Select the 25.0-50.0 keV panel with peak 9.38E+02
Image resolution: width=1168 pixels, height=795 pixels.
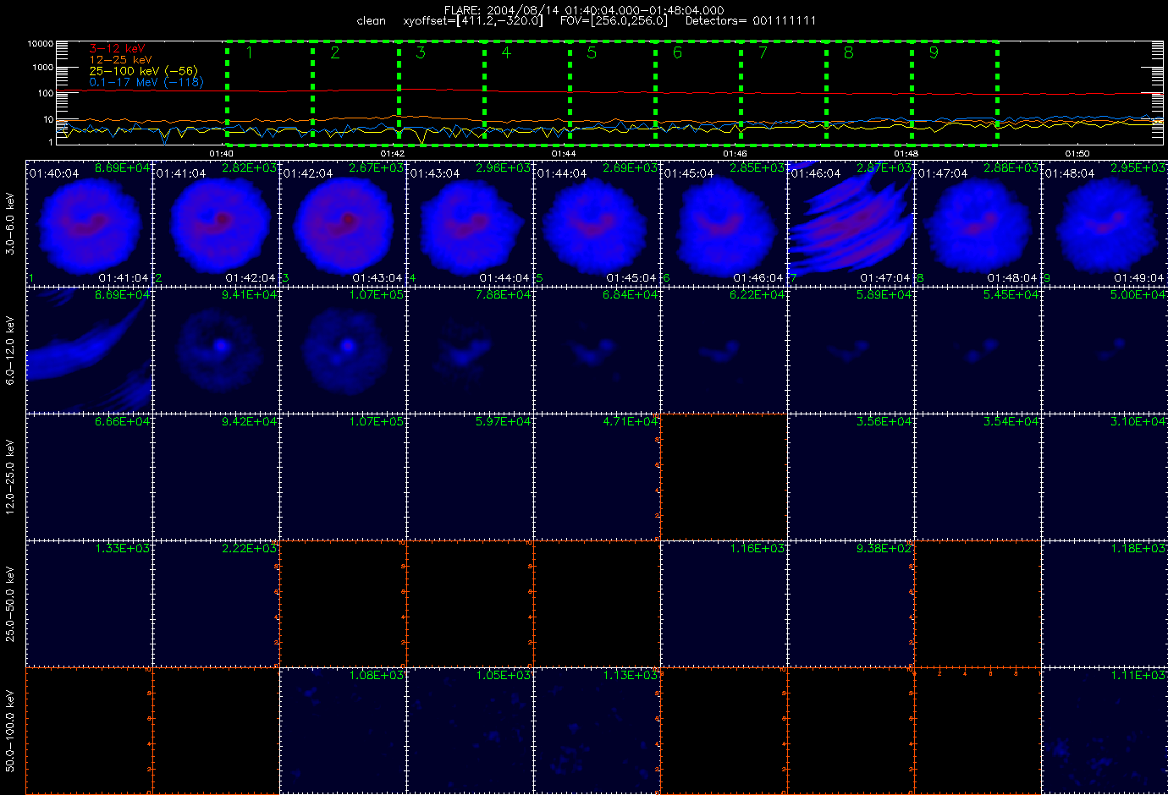[x=851, y=604]
